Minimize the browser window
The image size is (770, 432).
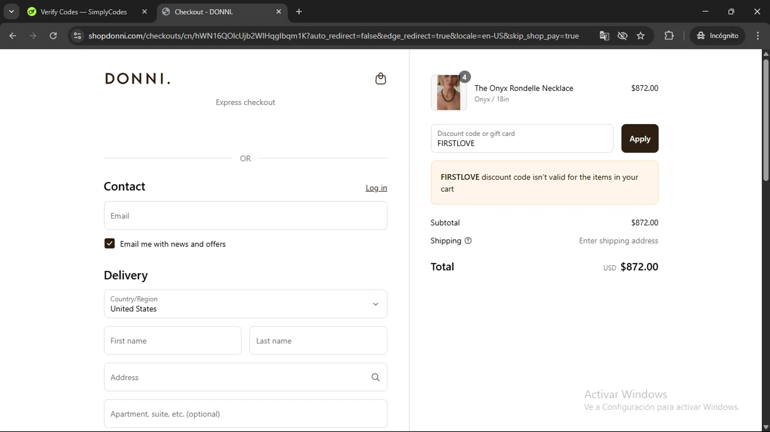[705, 11]
